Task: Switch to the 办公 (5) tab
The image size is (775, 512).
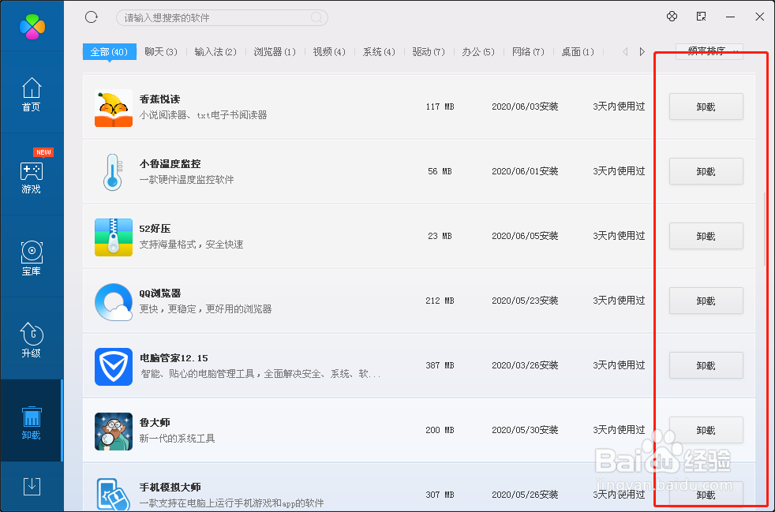Action: 478,52
